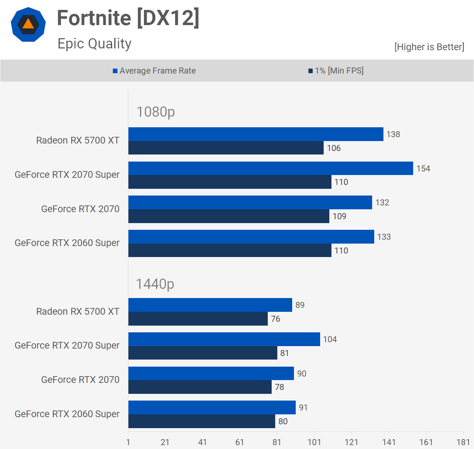
Task: Click the 1% [Min FPS] legend swatch
Action: click(x=311, y=71)
